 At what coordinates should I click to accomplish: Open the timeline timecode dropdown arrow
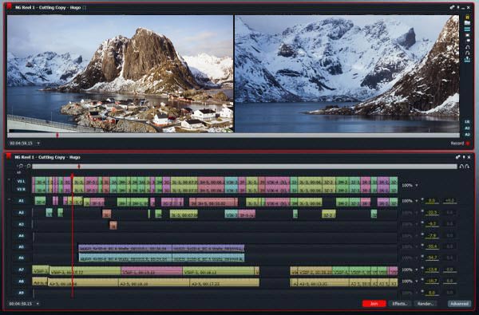pos(38,304)
